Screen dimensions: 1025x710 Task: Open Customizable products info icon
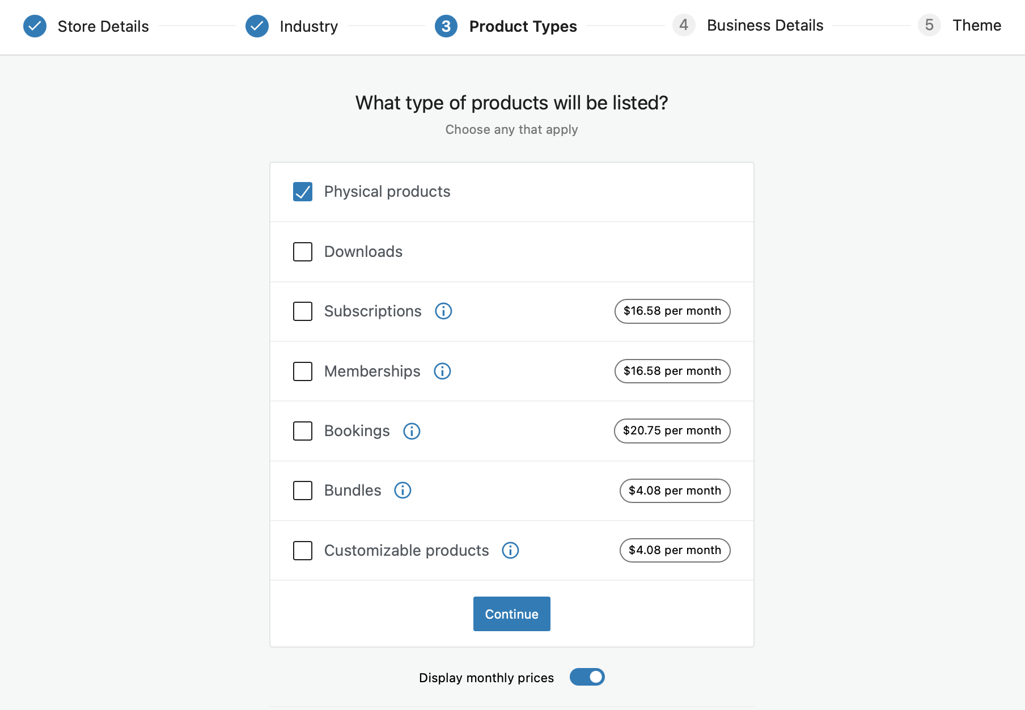pyautogui.click(x=510, y=551)
